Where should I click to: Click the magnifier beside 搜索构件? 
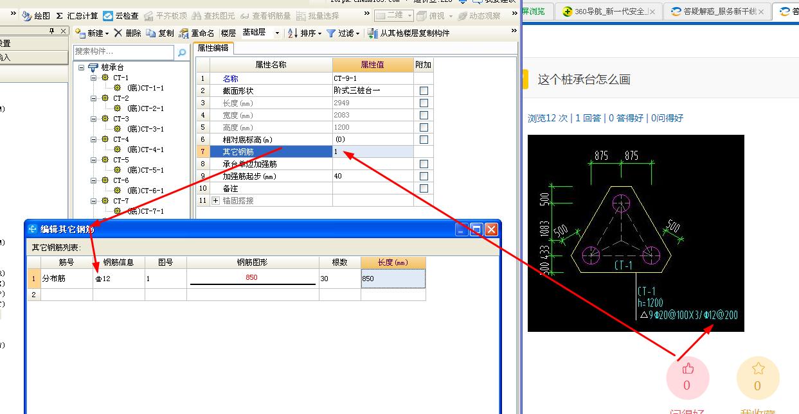tap(182, 51)
